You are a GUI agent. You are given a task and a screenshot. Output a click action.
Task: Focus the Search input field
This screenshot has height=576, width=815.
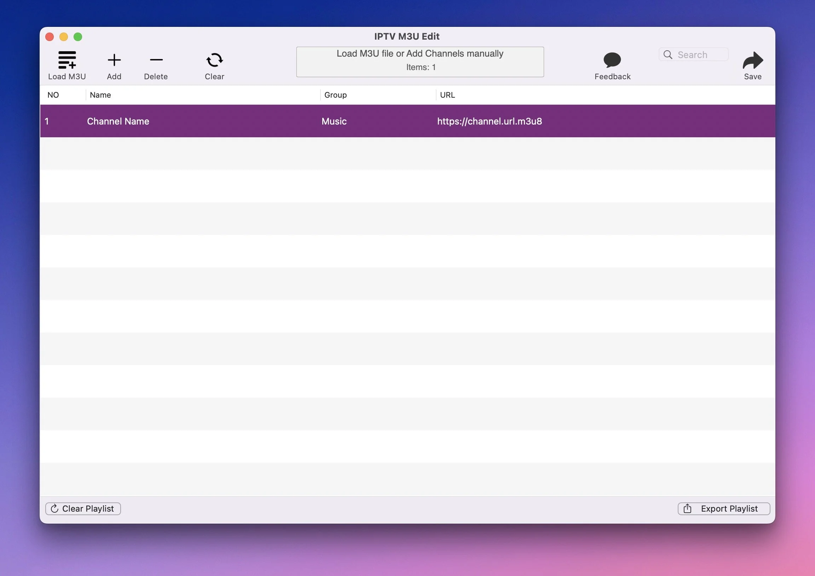point(701,55)
